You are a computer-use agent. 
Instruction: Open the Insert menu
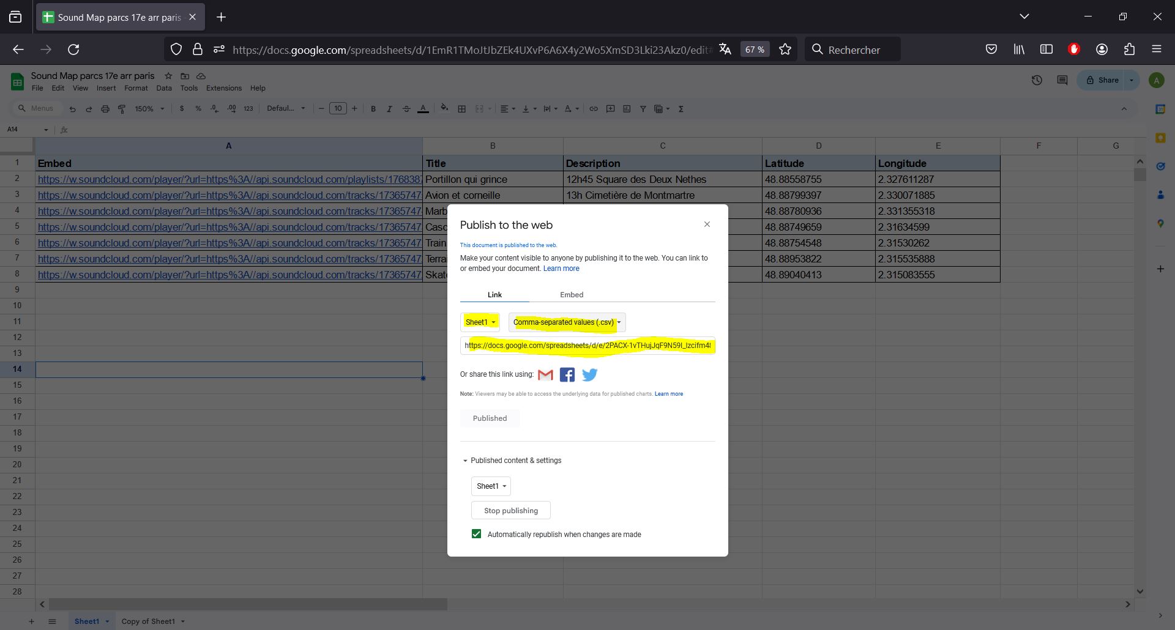pos(106,88)
